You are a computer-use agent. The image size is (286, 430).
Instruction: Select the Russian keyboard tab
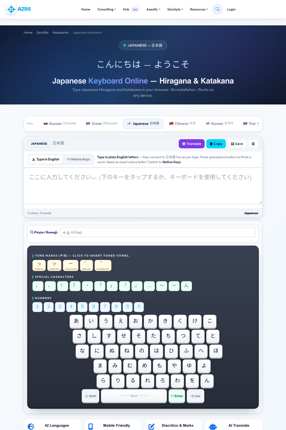(60, 123)
